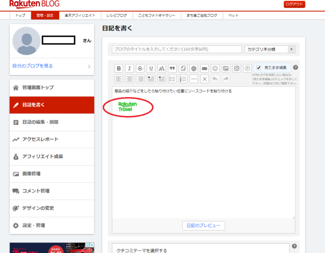Toggle bold formatting
Image resolution: width=325 pixels, height=253 pixels.
coord(119,68)
